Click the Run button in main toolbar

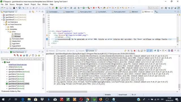click(84, 8)
